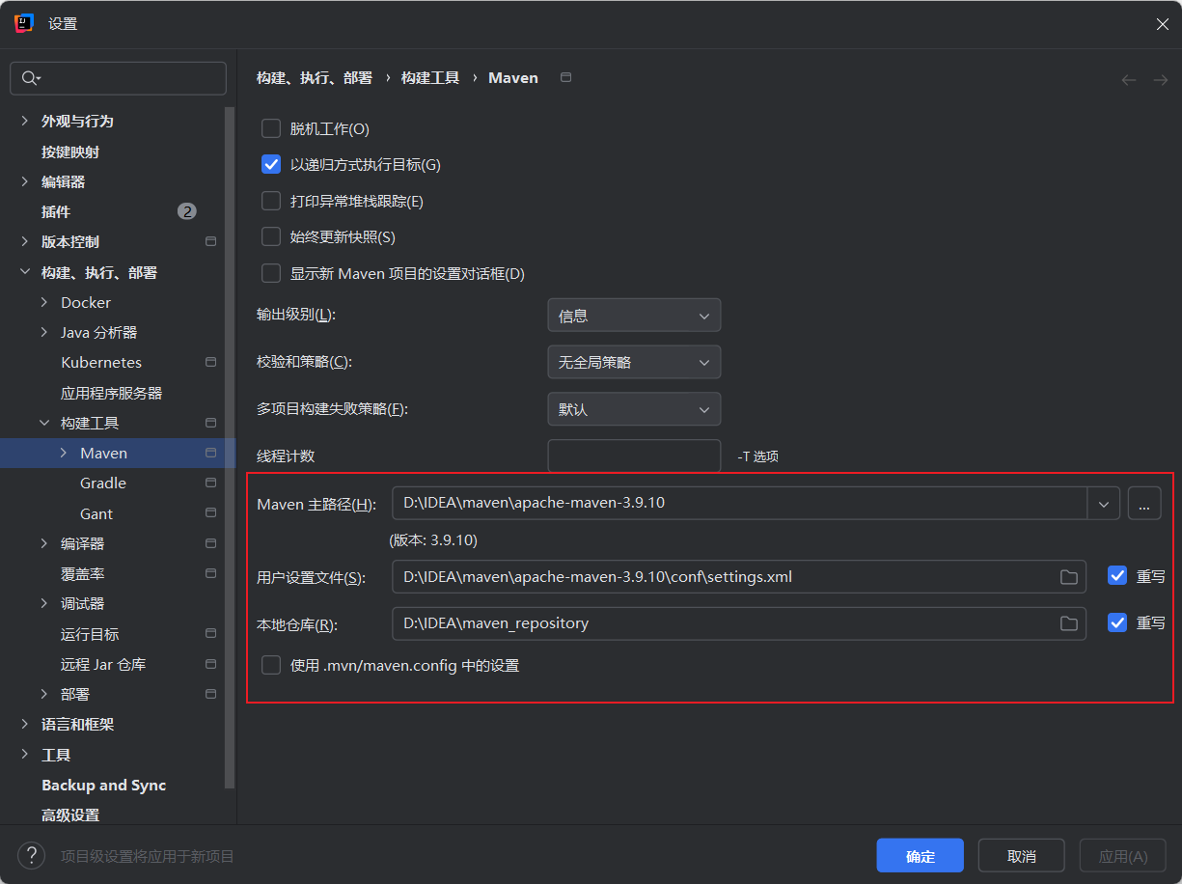Click the plugins update badge showing 2
This screenshot has width=1182, height=884.
point(187,211)
